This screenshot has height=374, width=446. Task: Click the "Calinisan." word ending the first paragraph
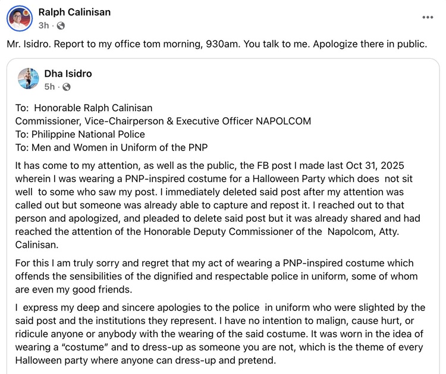(x=40, y=244)
